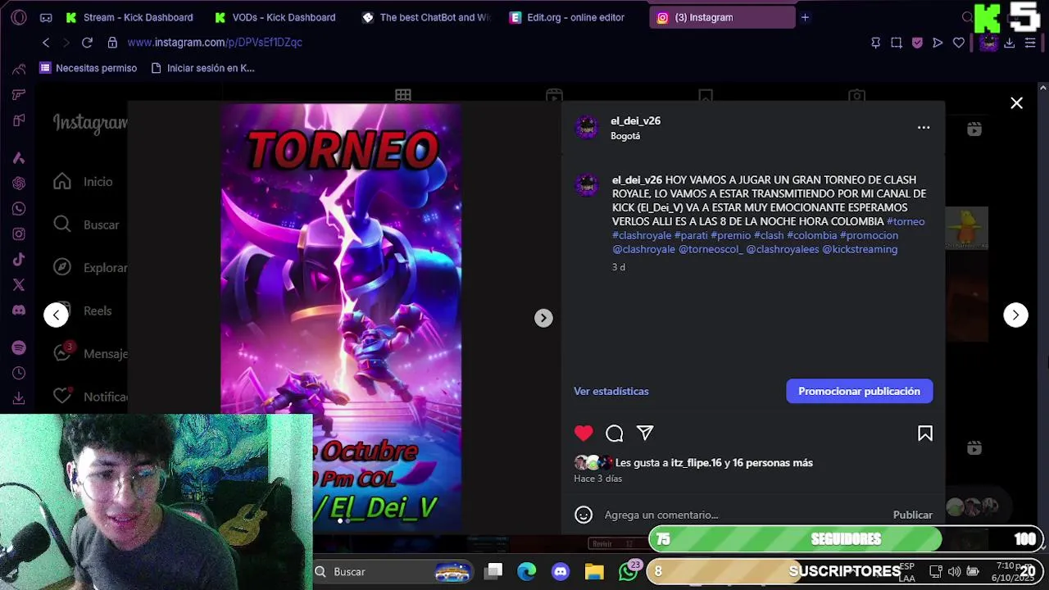Click the pin icon in address bar
Viewport: 1049px width, 590px height.
pos(875,43)
